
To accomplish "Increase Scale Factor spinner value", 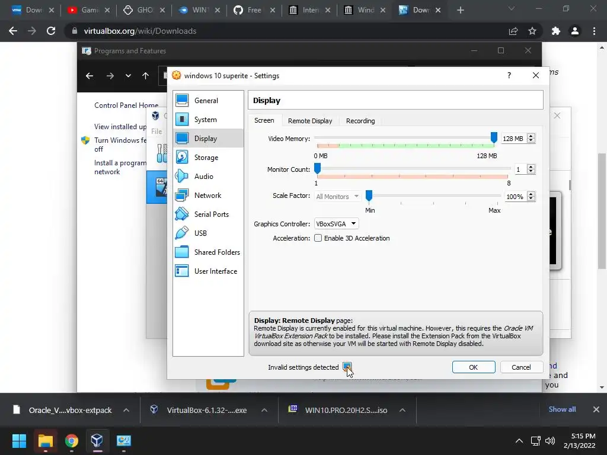I will click(x=531, y=194).
